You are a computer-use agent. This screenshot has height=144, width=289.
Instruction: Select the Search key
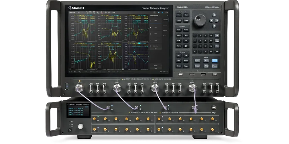click(x=179, y=46)
